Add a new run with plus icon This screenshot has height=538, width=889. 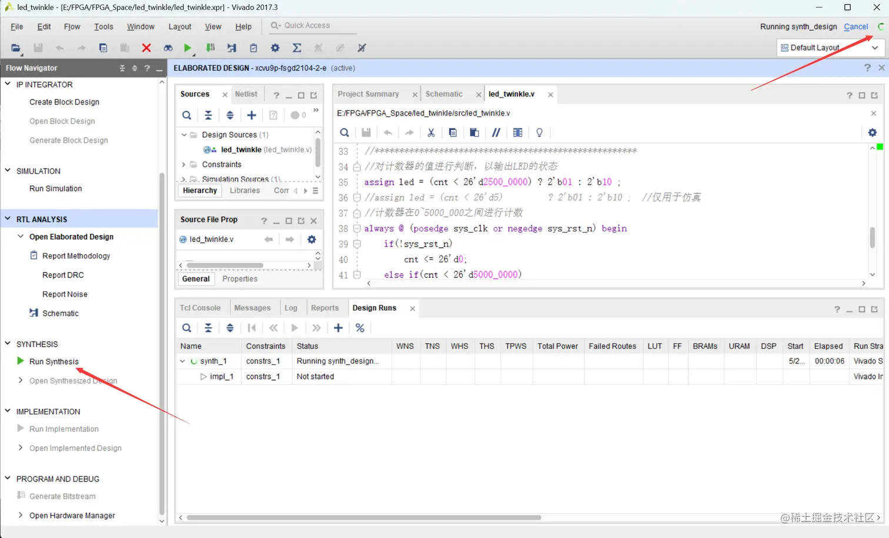338,328
